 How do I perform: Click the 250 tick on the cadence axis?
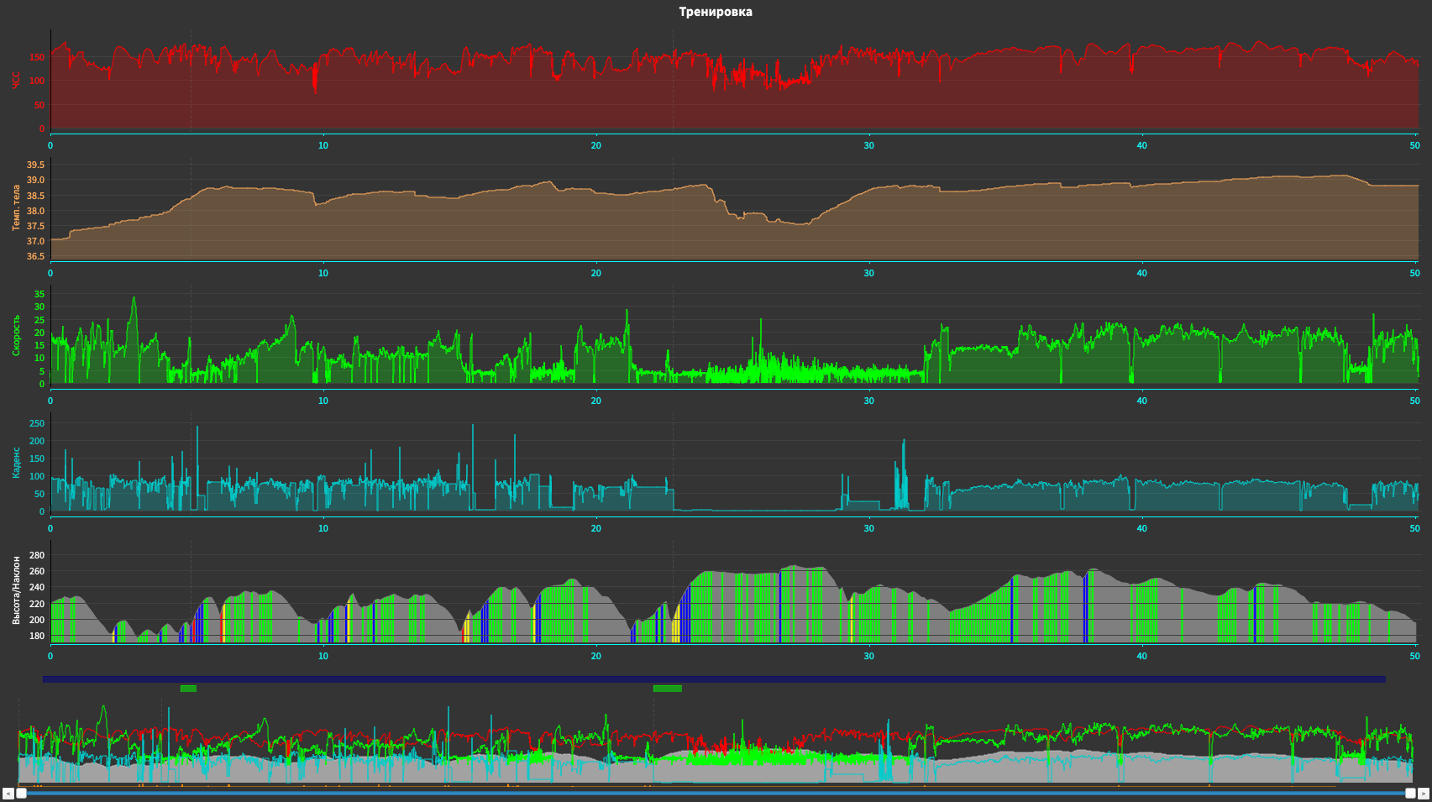point(37,423)
